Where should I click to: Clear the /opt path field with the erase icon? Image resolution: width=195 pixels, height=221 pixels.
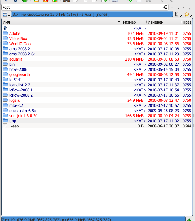165,7
